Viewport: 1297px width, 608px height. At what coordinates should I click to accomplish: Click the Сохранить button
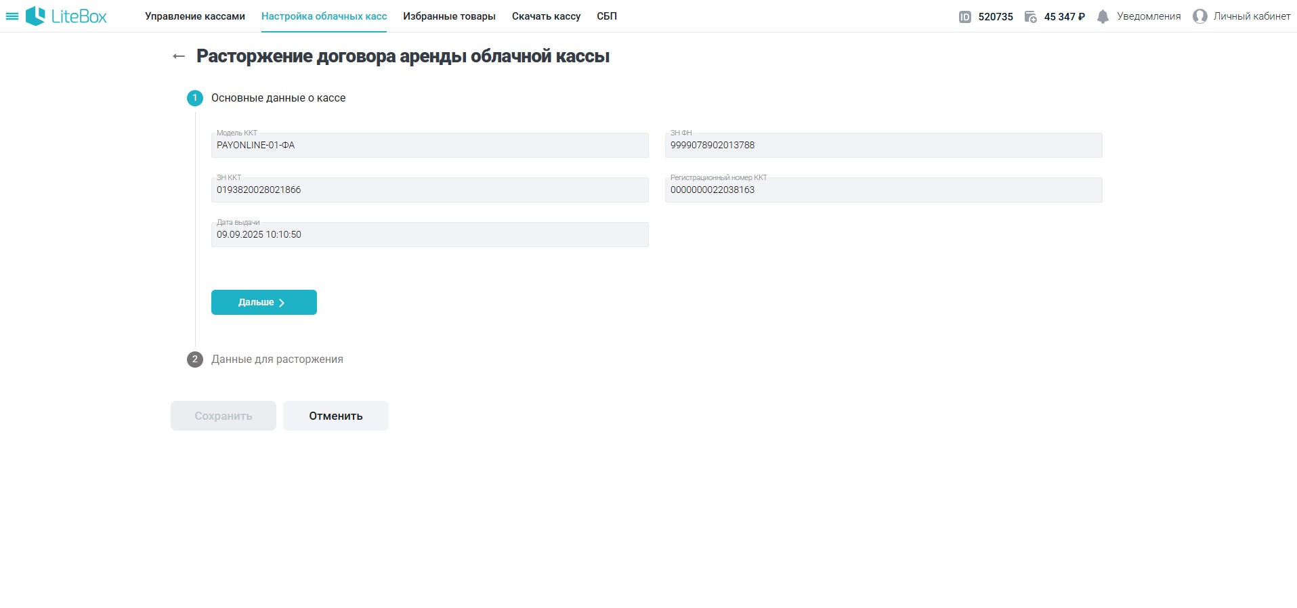click(x=224, y=416)
